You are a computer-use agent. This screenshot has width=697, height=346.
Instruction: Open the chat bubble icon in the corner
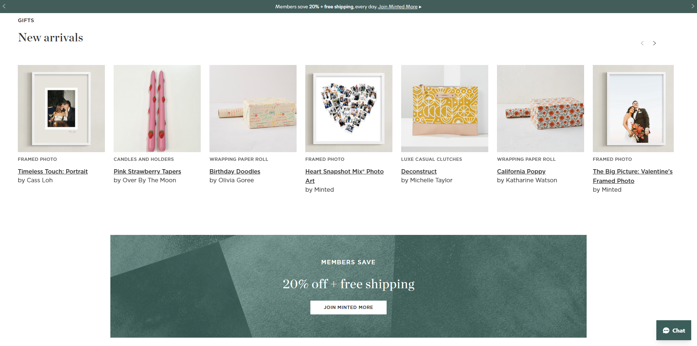[667, 330]
